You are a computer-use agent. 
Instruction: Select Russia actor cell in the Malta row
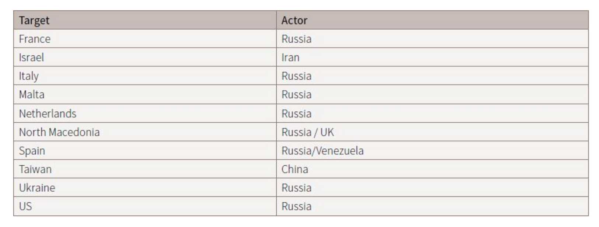tap(297, 95)
